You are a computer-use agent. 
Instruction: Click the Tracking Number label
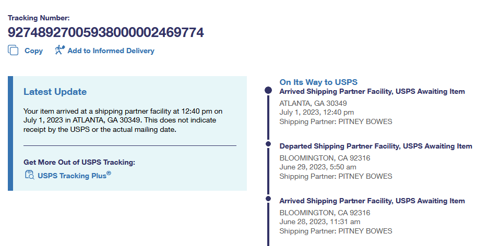point(39,18)
